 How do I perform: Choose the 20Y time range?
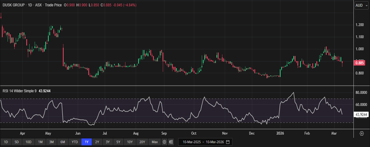pos(142,142)
